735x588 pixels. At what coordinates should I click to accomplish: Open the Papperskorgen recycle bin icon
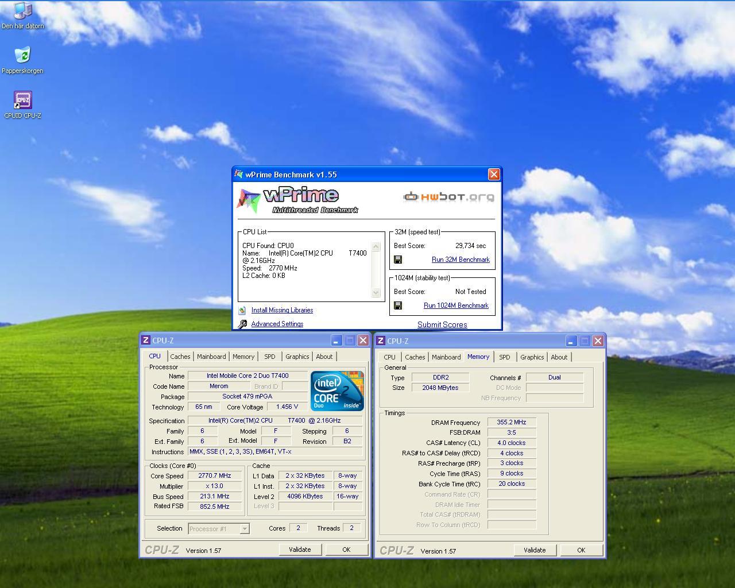22,60
